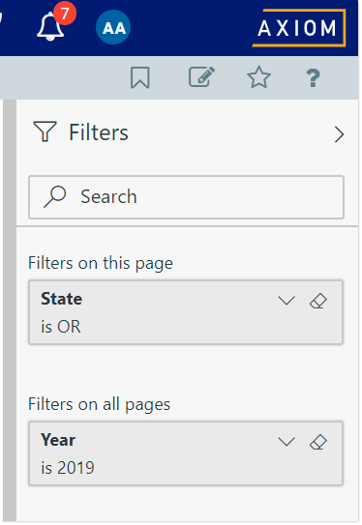Open the AA user profile avatar
362x525 pixels.
coord(113,27)
